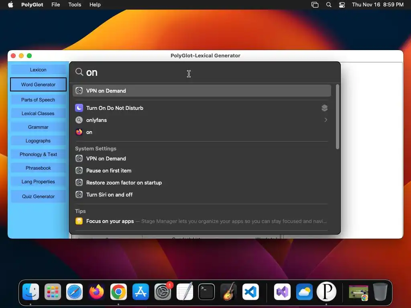Click the PolyGlot P icon in dock
The image size is (411, 308).
tap(326, 292)
